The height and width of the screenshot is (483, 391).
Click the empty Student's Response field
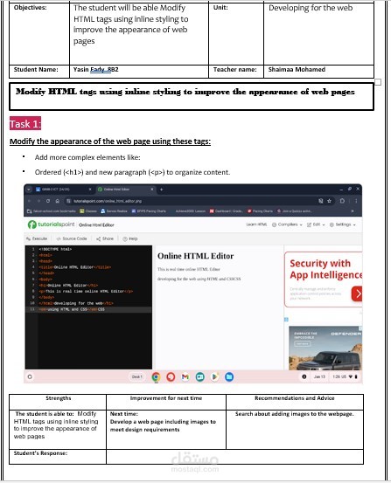coord(234,457)
